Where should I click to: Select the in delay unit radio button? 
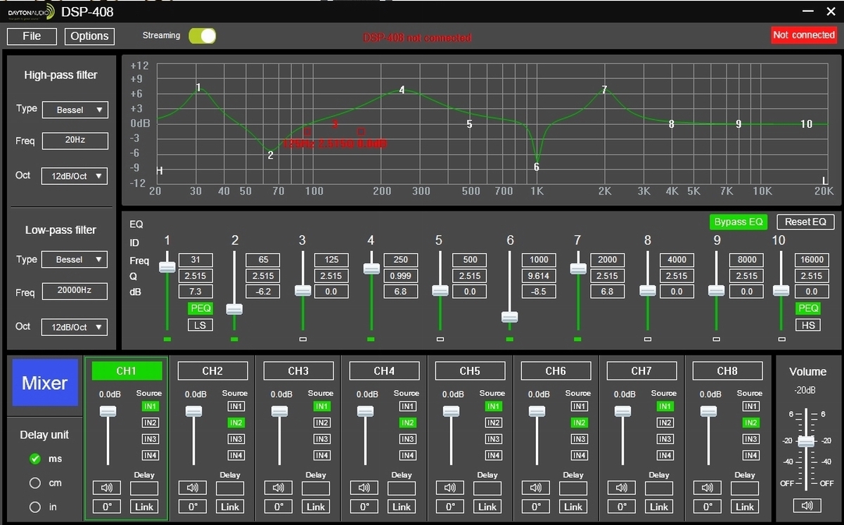click(35, 507)
